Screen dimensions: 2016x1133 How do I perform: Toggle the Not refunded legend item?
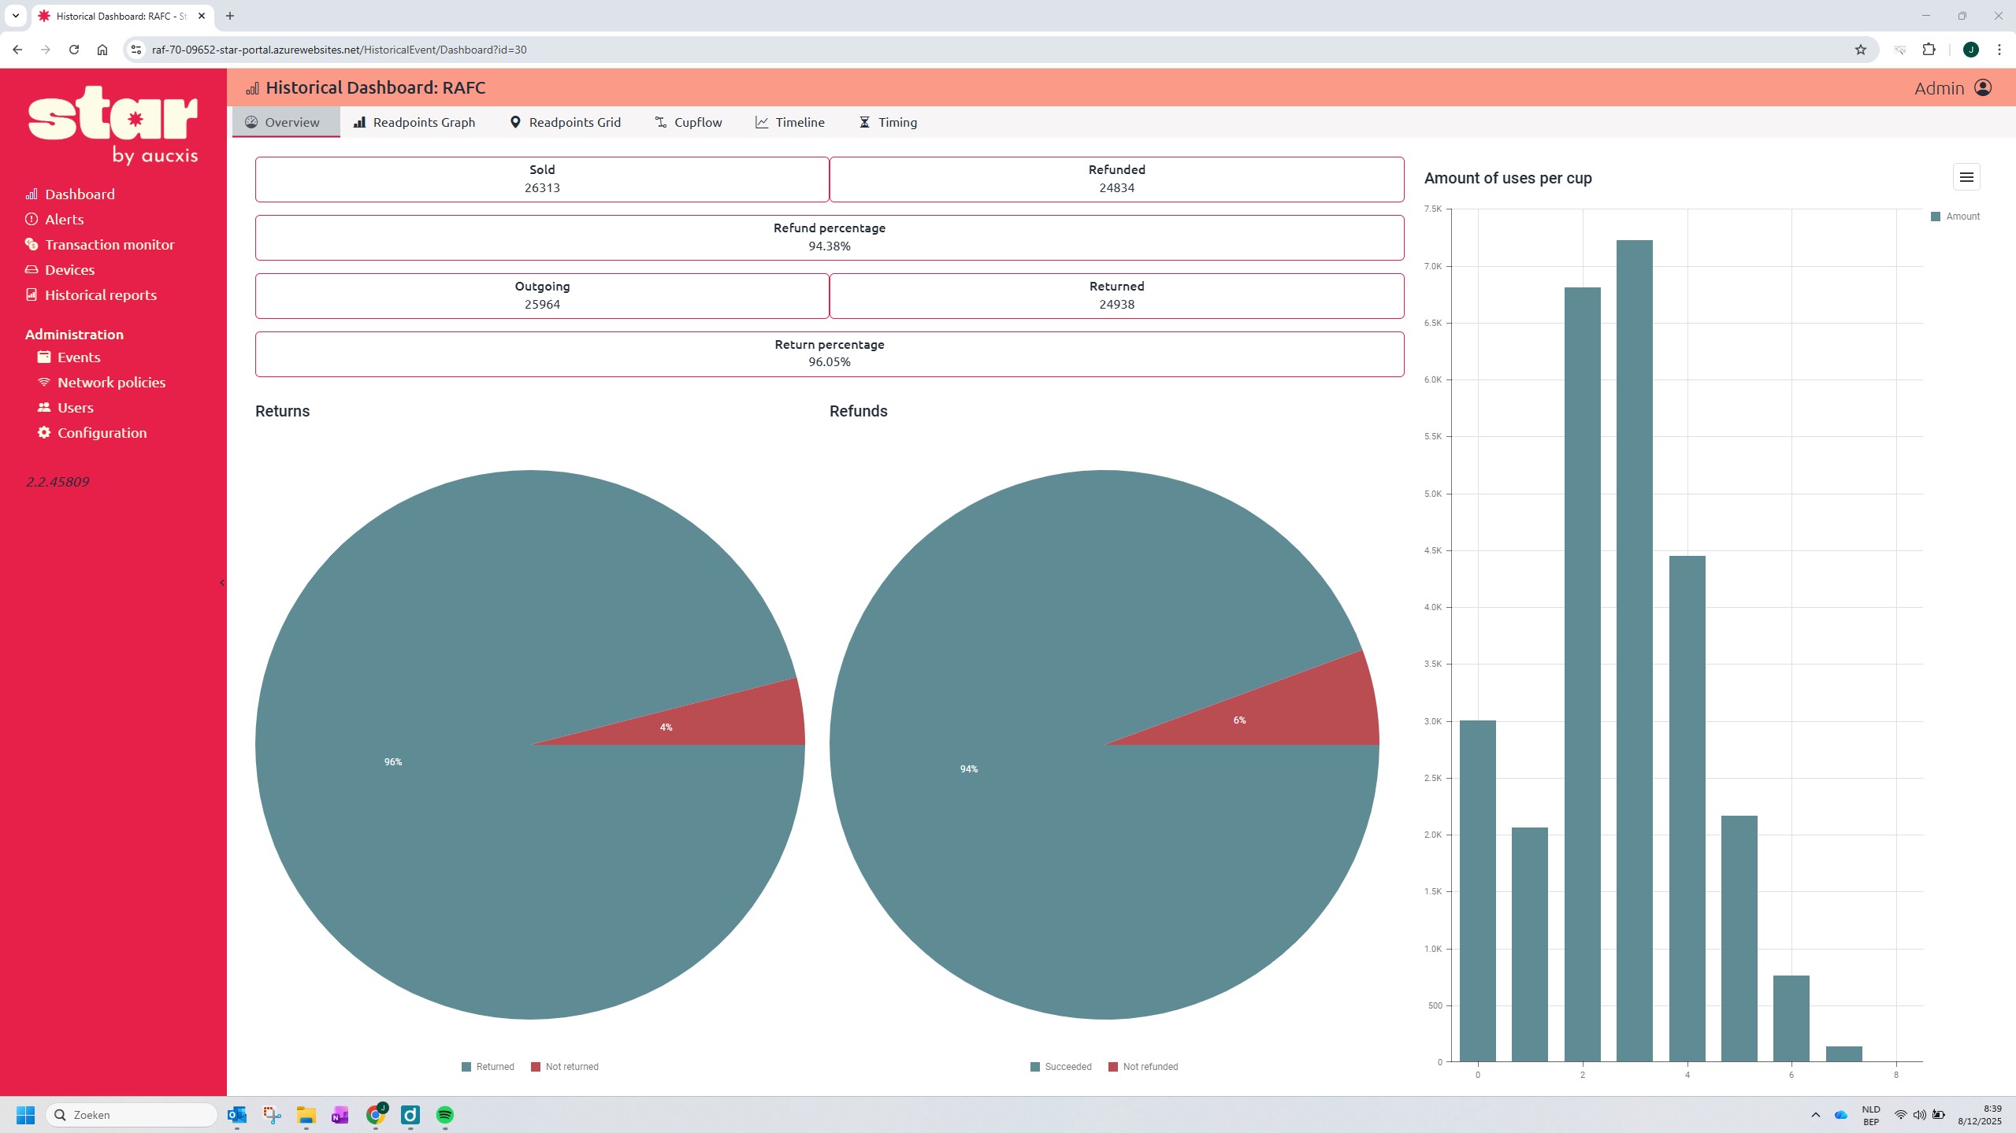pyautogui.click(x=1143, y=1067)
